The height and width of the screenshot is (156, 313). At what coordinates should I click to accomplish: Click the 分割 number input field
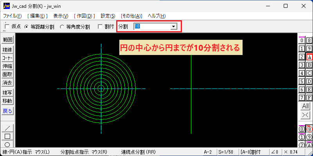(x=152, y=27)
